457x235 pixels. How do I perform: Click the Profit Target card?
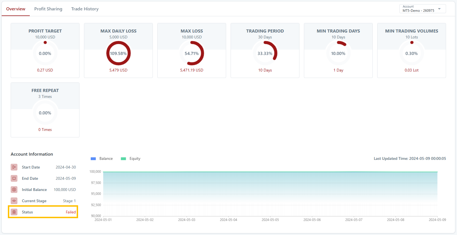[45, 50]
